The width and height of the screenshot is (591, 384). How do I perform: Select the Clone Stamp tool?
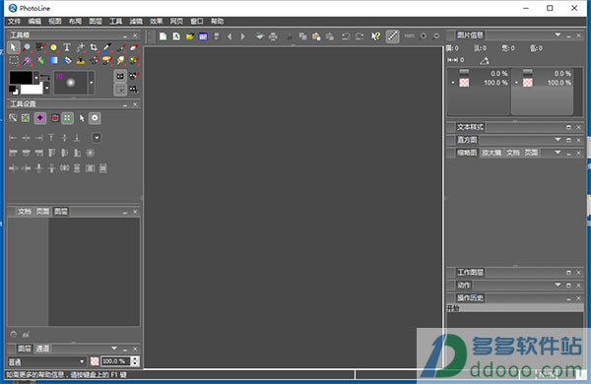[81, 60]
